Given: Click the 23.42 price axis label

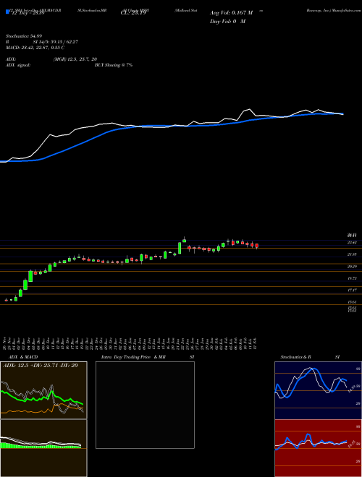Looking at the screenshot, I should (x=353, y=242).
